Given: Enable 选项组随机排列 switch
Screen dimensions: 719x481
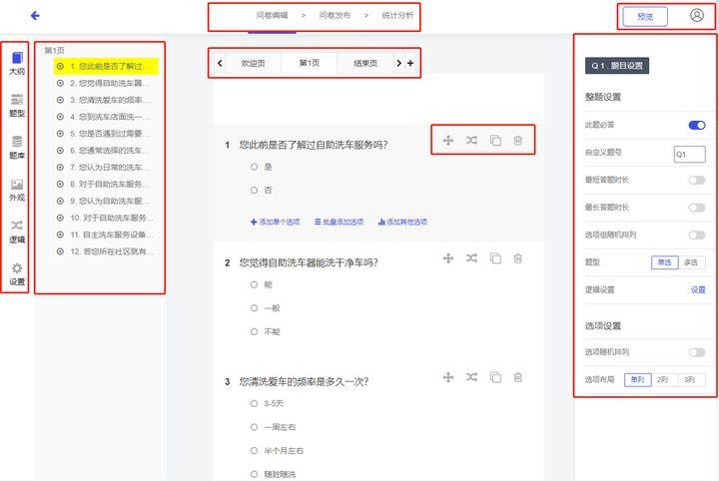Looking at the screenshot, I should pyautogui.click(x=697, y=235).
